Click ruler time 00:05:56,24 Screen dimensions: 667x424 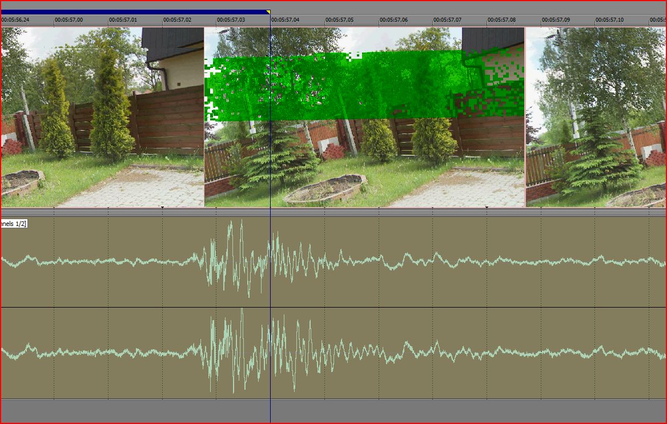click(15, 20)
